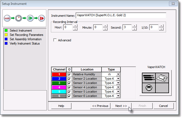This screenshot has height=118, width=182.
Task: Click the NAME step icon in workflow
Action: pyautogui.click(x=7, y=18)
